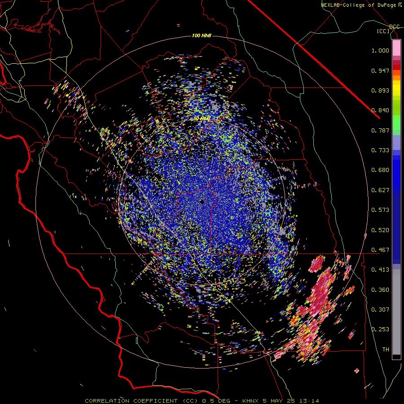Click the DCC product label
This screenshot has width=404, height=404.
(394, 27)
